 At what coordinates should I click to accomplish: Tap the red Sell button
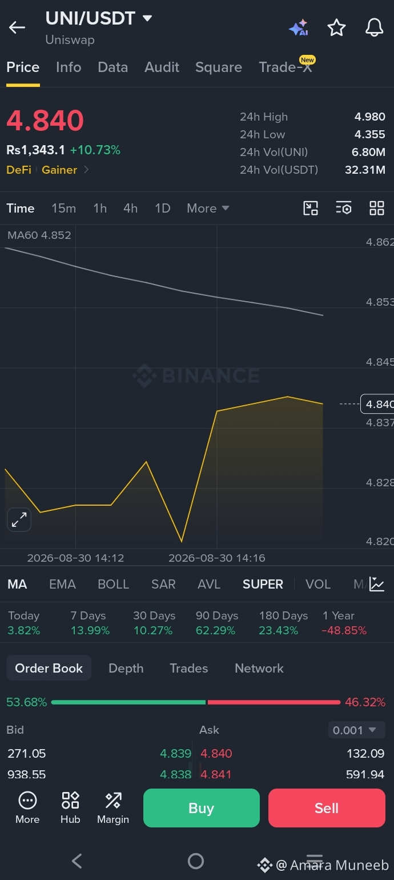click(x=327, y=808)
